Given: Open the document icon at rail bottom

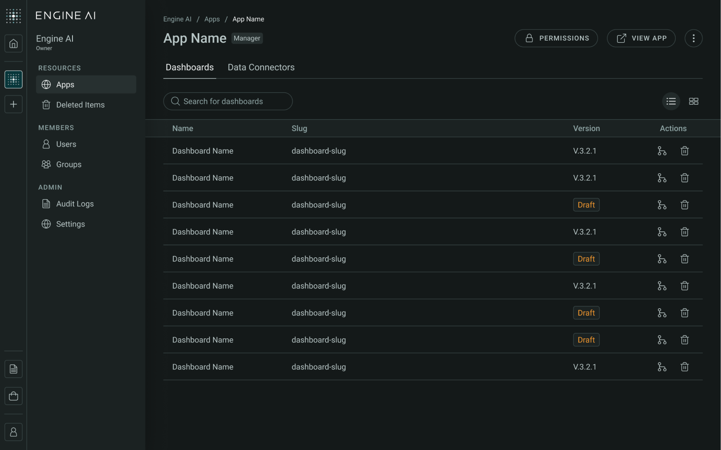Looking at the screenshot, I should pyautogui.click(x=13, y=369).
